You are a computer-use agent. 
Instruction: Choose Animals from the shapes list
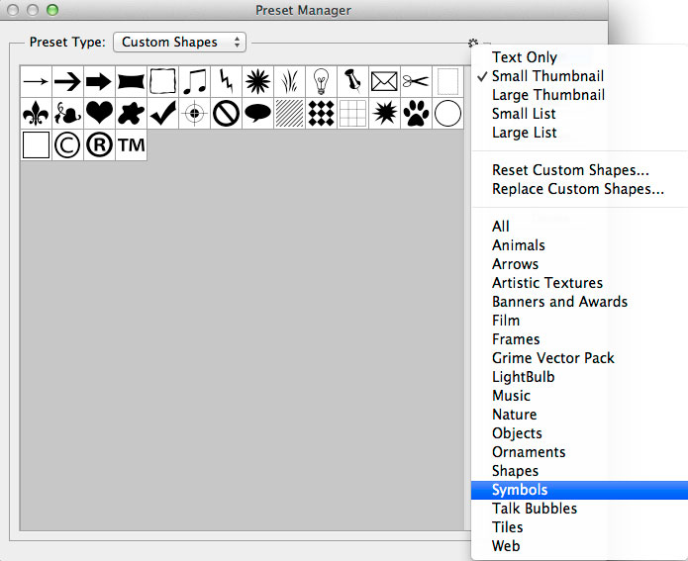[x=518, y=245]
